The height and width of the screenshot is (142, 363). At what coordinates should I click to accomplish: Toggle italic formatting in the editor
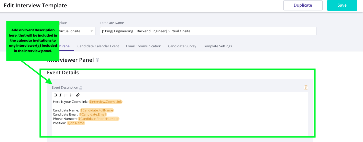click(x=61, y=95)
